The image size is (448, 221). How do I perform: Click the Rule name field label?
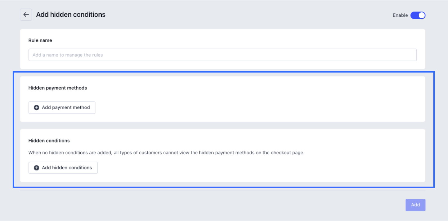[40, 40]
